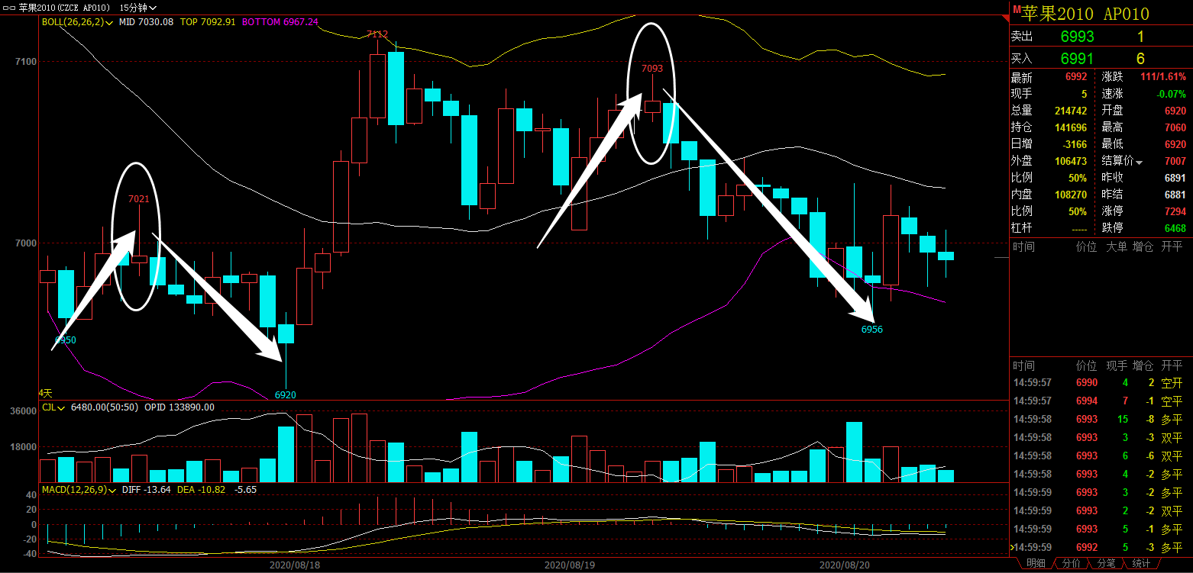Click the chain-link icon beside 苹果2010 chart title

10,7
